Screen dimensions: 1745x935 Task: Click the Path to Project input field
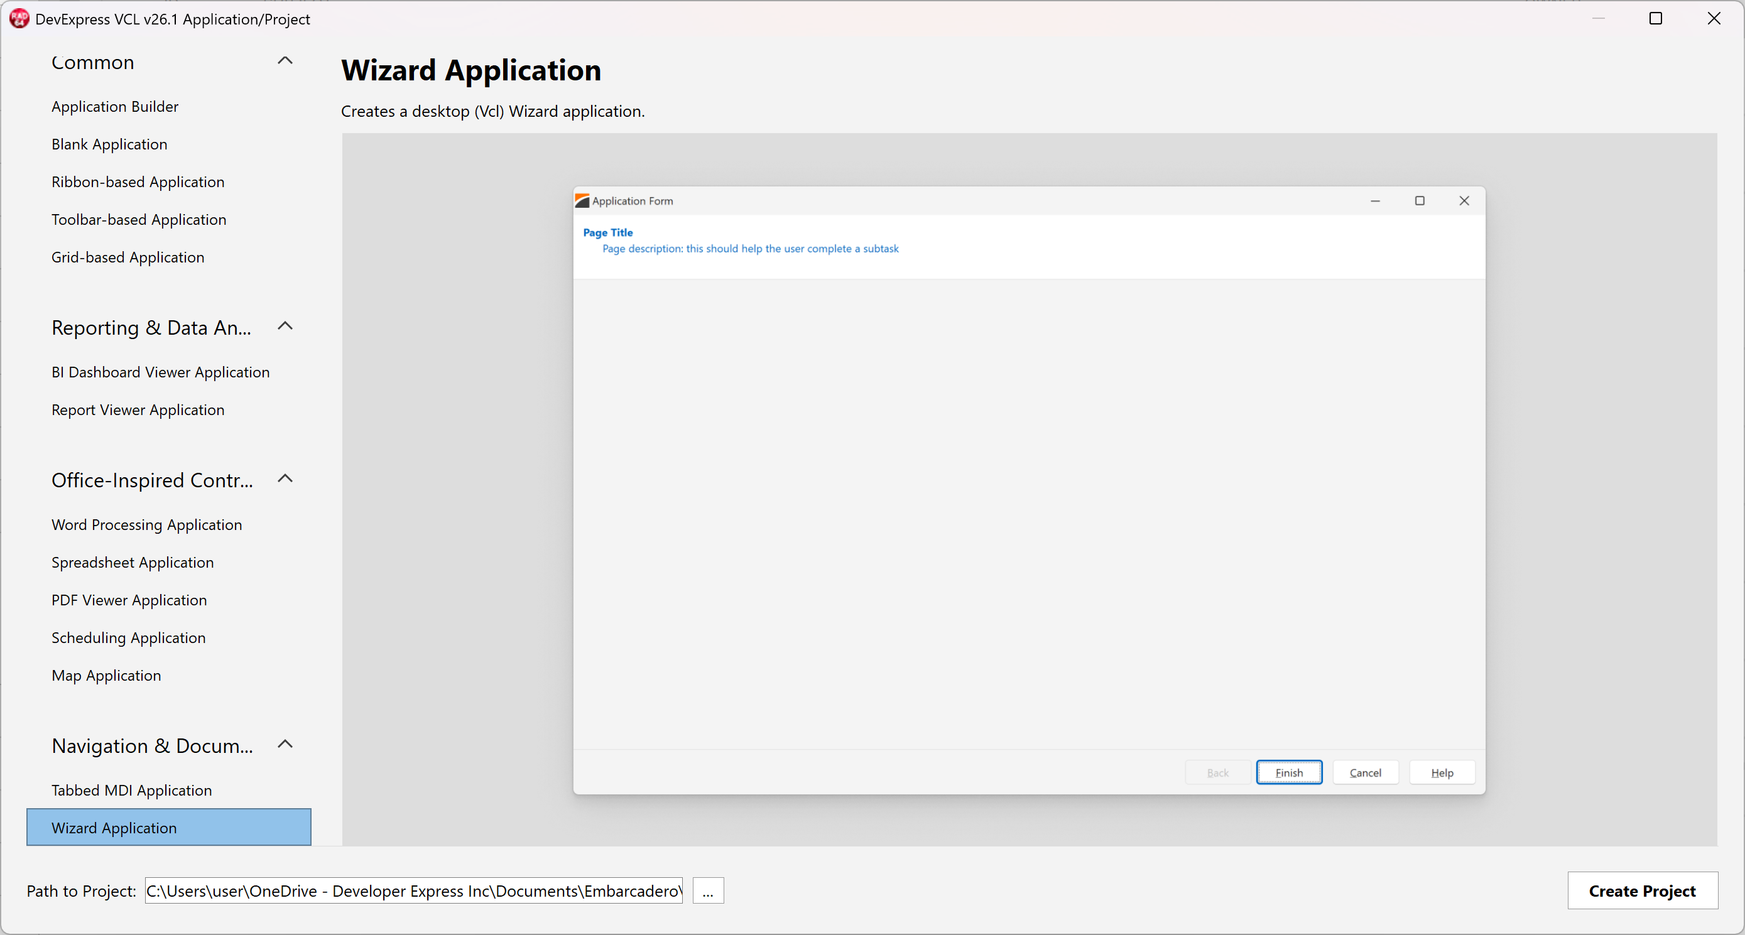[413, 890]
